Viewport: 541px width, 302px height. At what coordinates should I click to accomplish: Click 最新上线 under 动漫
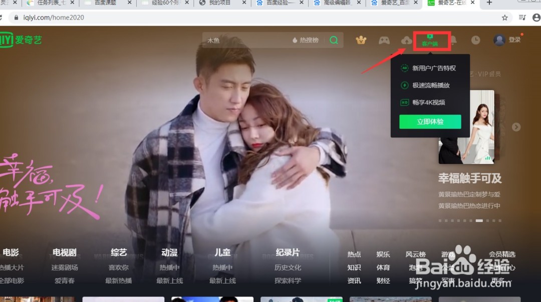point(169,280)
